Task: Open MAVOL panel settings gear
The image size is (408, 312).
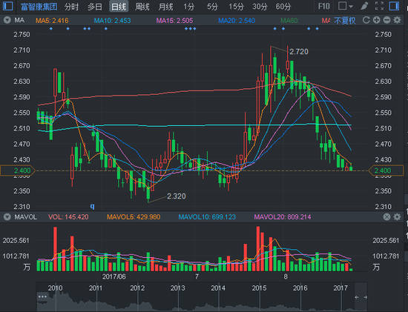Action: (x=397, y=217)
